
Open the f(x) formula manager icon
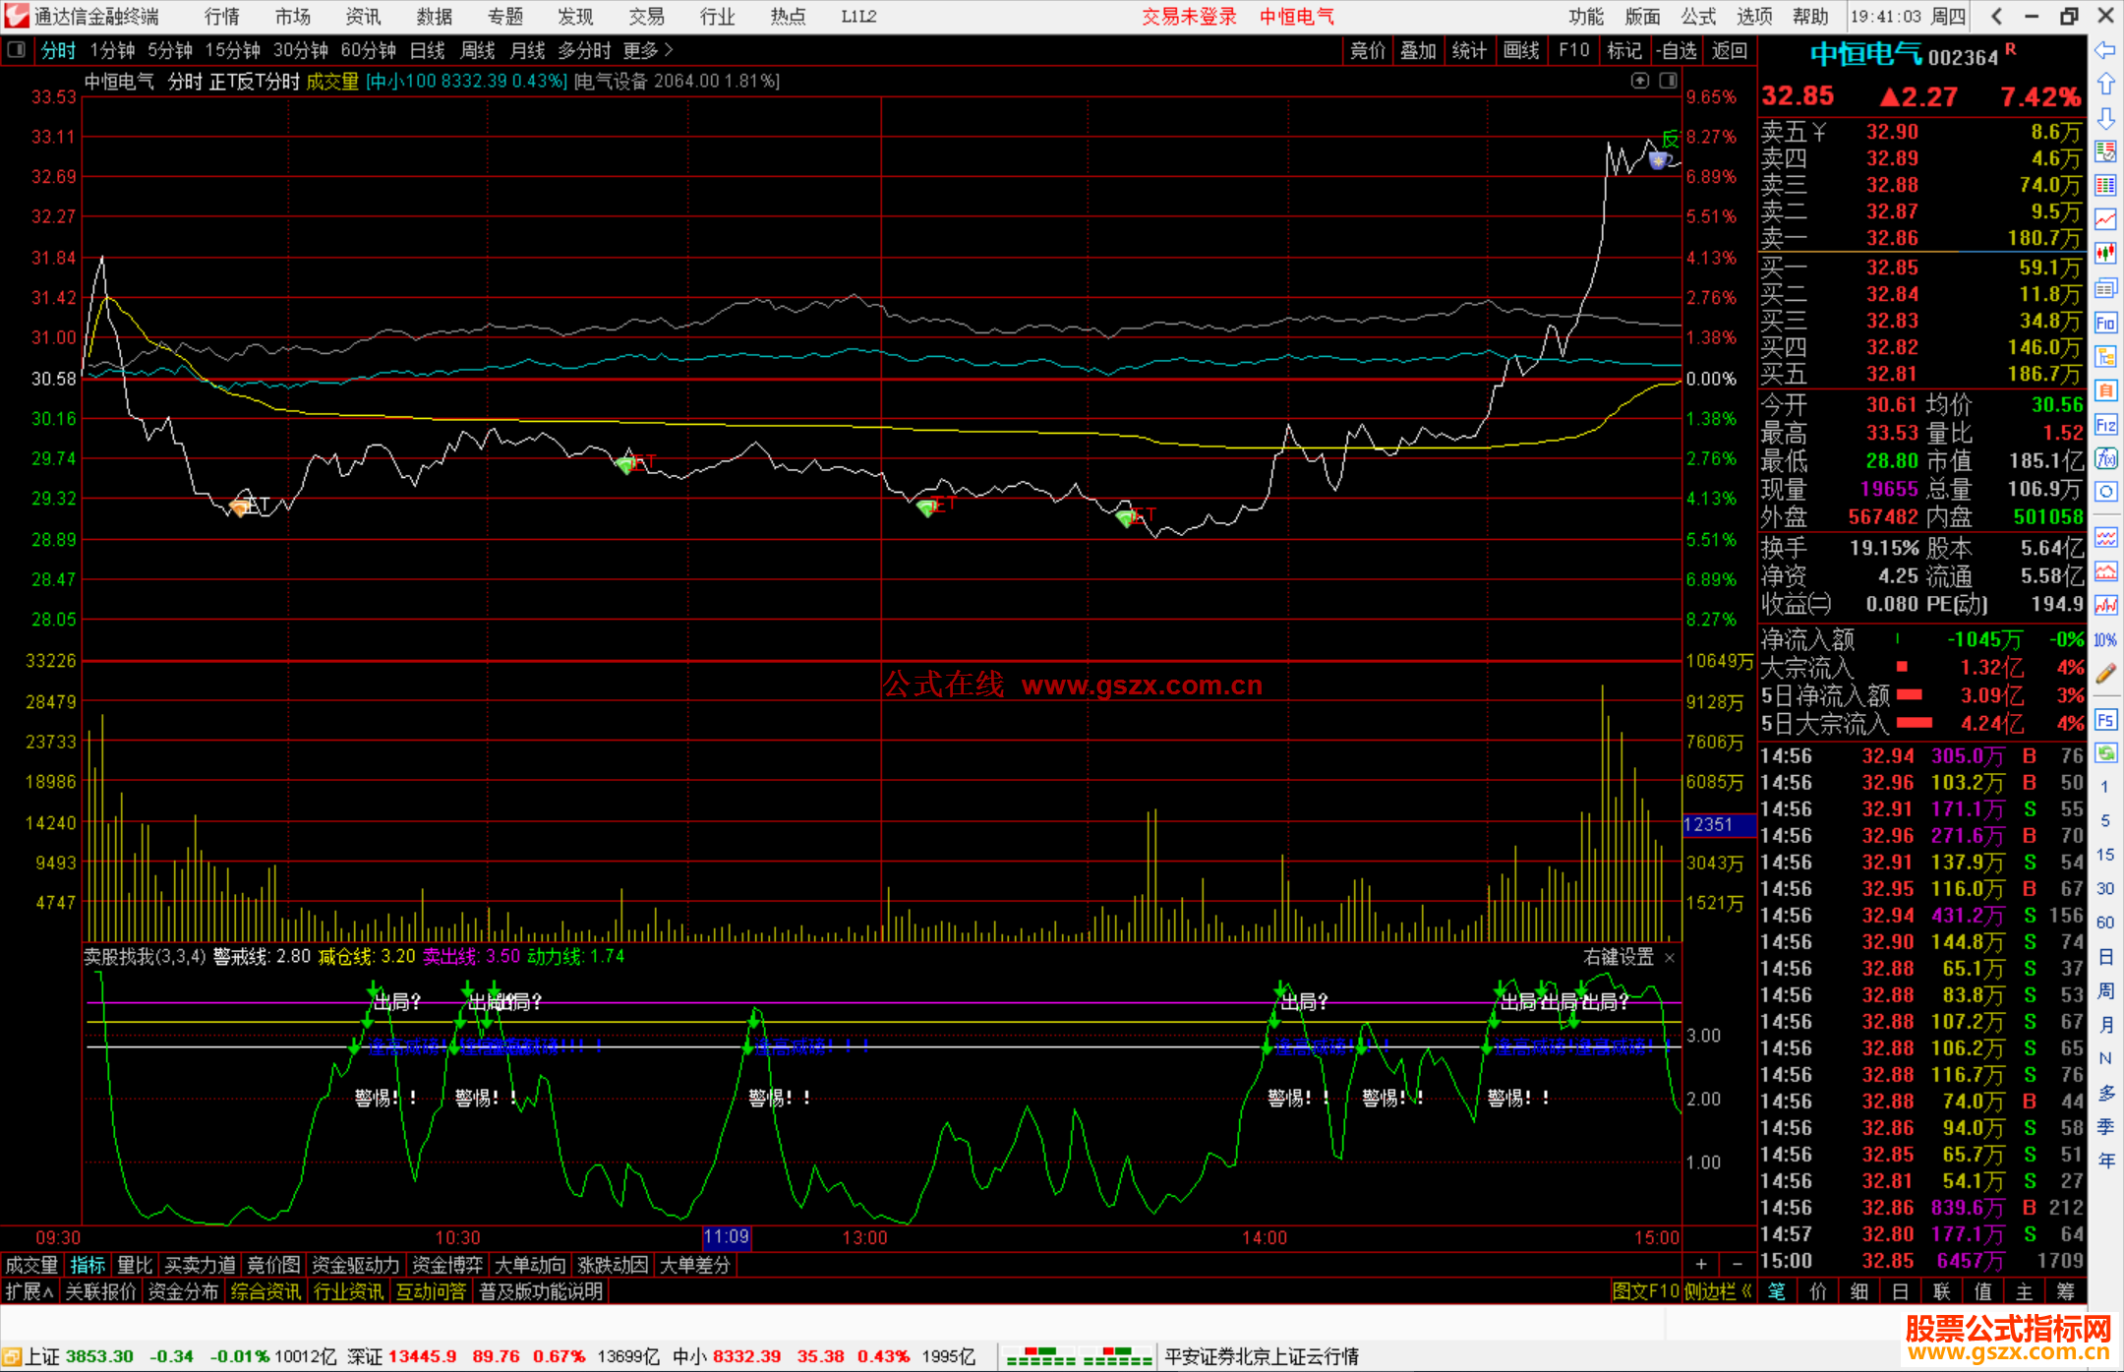pos(2105,458)
